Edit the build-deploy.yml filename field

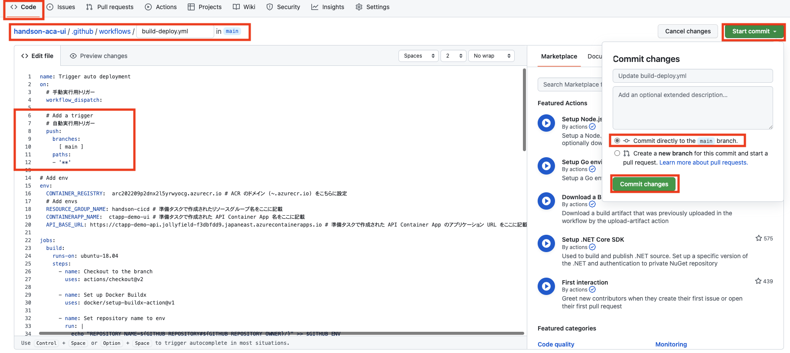[x=175, y=31]
